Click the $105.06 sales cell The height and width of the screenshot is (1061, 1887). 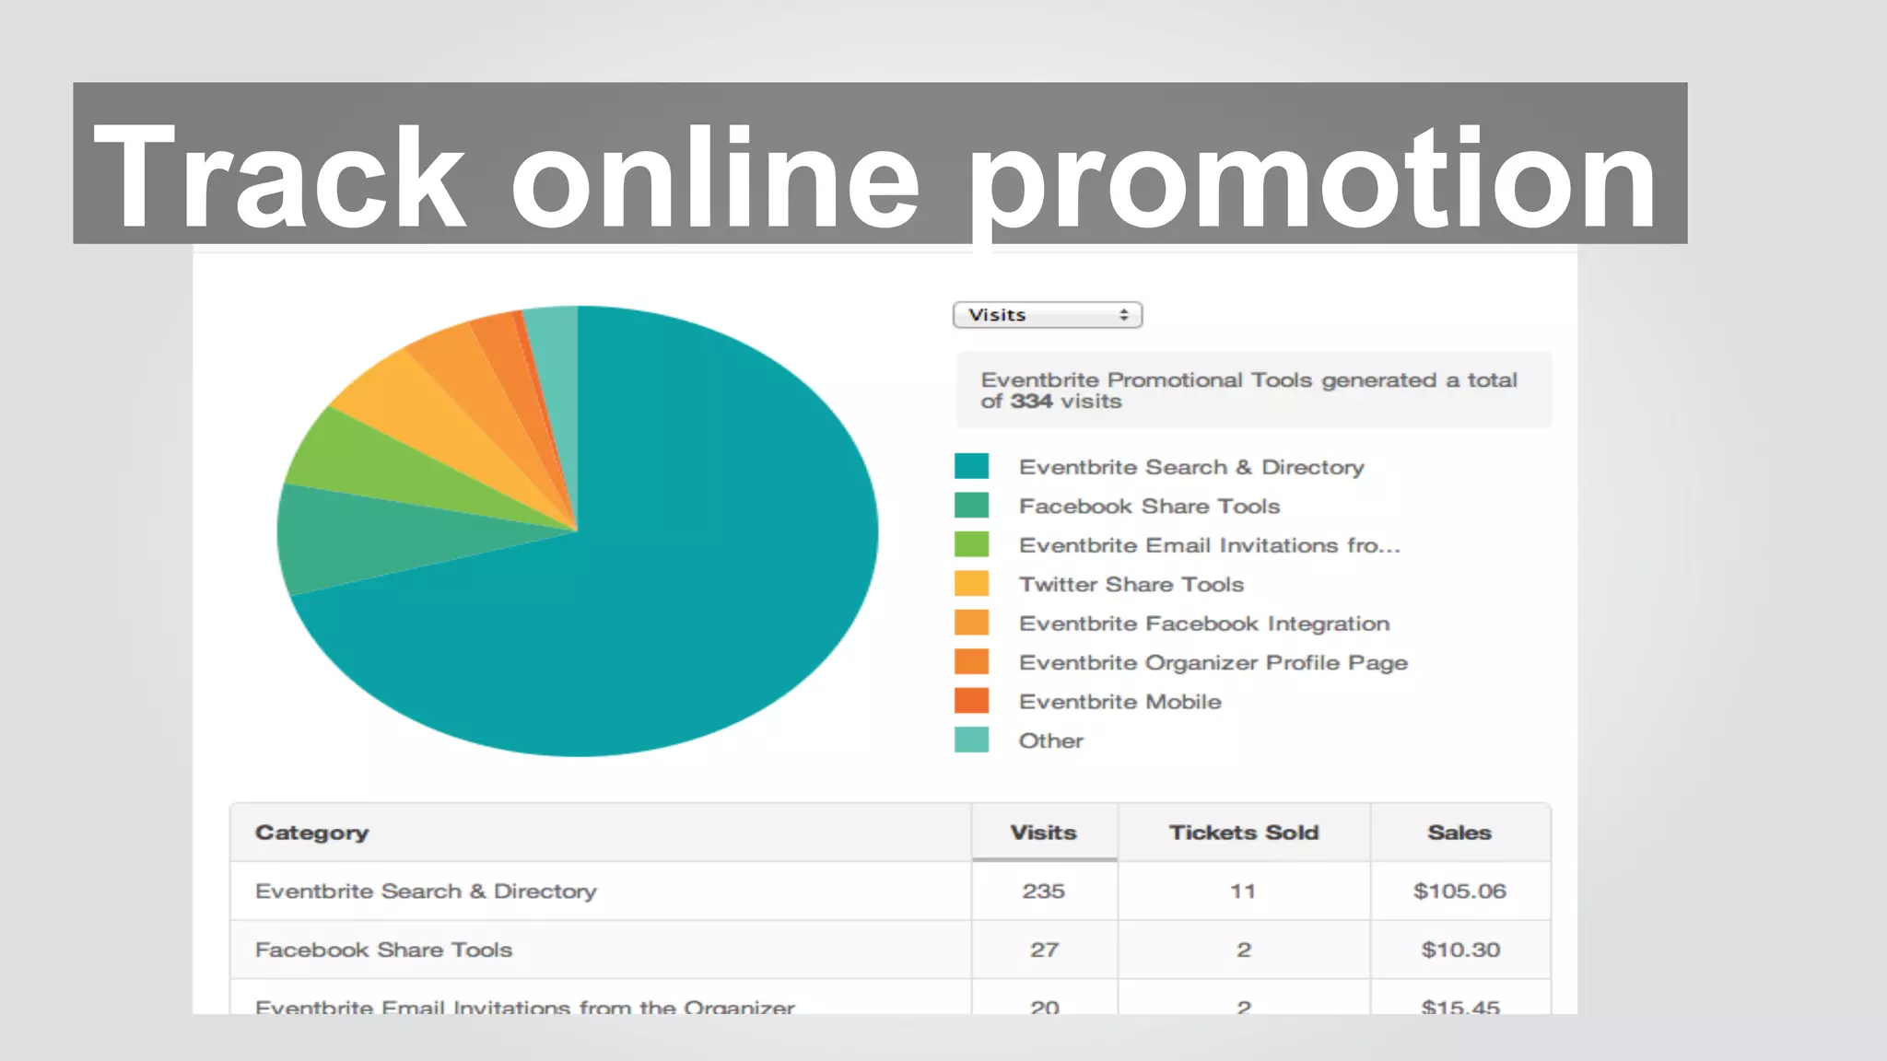click(x=1459, y=892)
